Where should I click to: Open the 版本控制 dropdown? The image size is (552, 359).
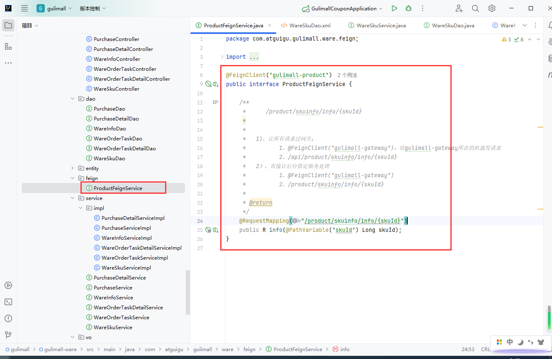point(93,8)
